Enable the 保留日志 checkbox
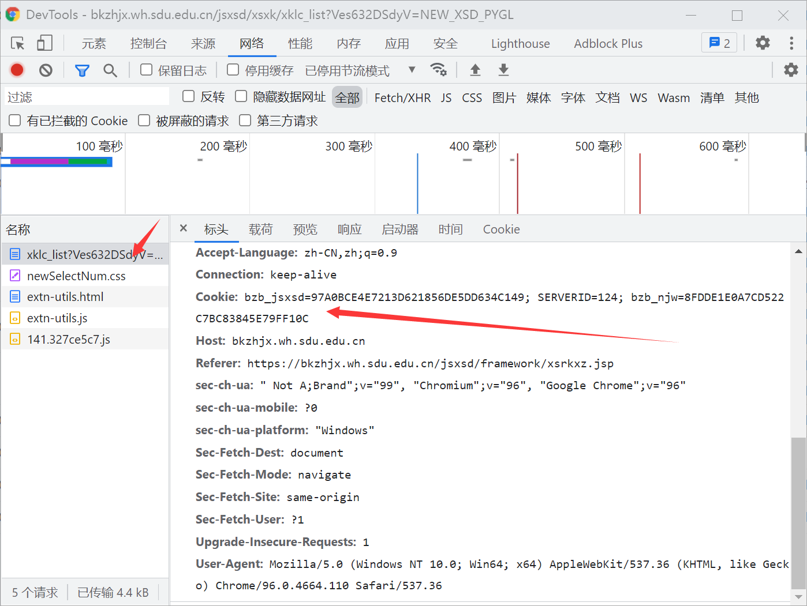Image resolution: width=807 pixels, height=606 pixels. [x=147, y=70]
